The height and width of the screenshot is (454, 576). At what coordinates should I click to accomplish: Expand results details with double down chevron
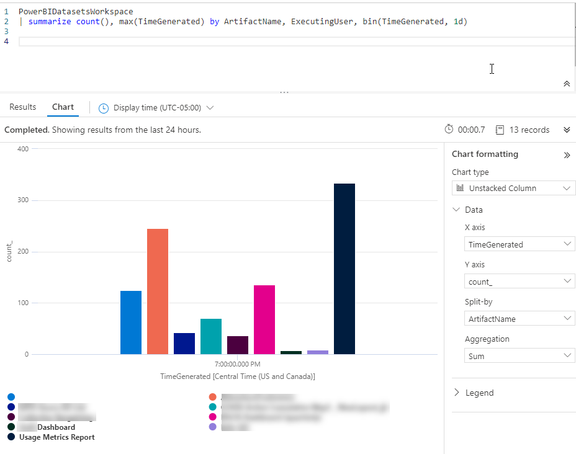click(x=567, y=130)
